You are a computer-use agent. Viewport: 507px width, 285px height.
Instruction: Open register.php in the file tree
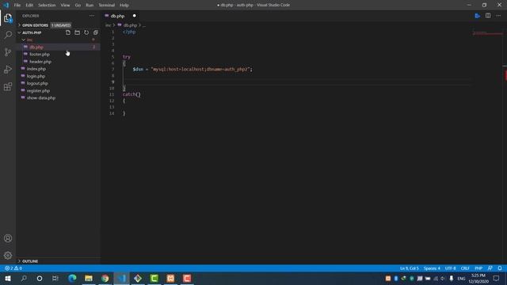tap(38, 91)
